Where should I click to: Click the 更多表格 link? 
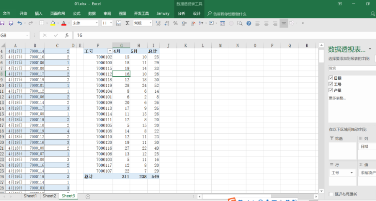point(337,98)
